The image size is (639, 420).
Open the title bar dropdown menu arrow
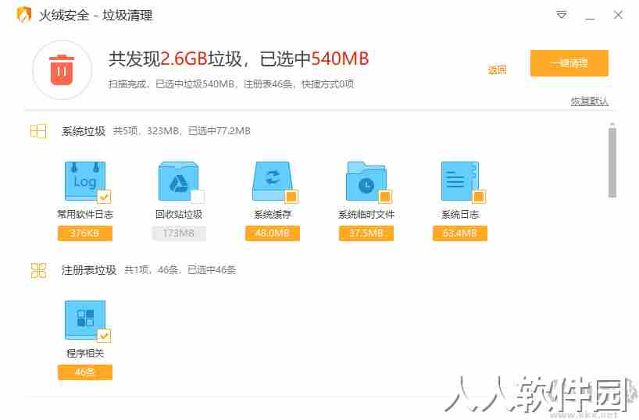[562, 15]
